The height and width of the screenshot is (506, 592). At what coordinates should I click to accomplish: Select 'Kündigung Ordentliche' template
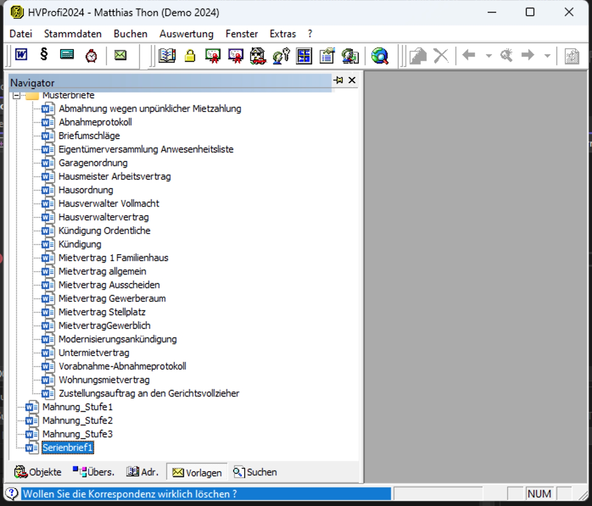tap(105, 231)
